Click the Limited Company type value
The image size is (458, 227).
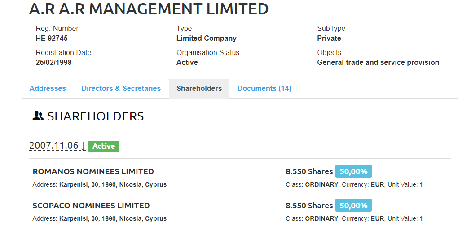click(206, 39)
